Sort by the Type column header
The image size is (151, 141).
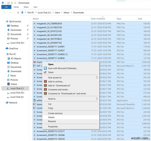coord(126,19)
